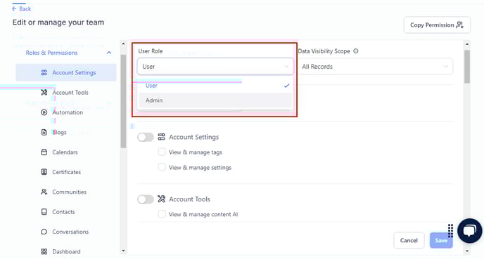The height and width of the screenshot is (259, 484).
Task: Tick View & manage content AI checkbox
Action: tap(162, 214)
